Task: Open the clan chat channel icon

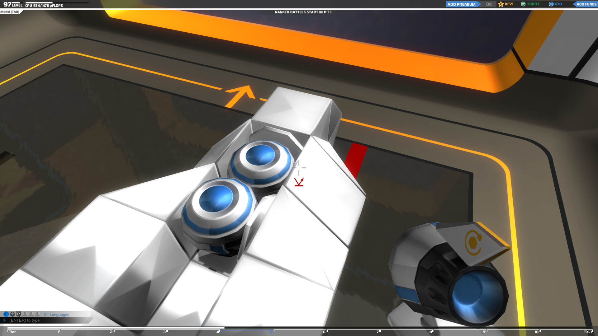Action: (12, 314)
